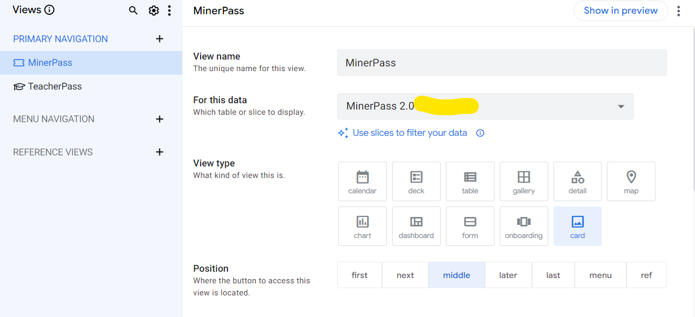Click the View name text field

[502, 63]
